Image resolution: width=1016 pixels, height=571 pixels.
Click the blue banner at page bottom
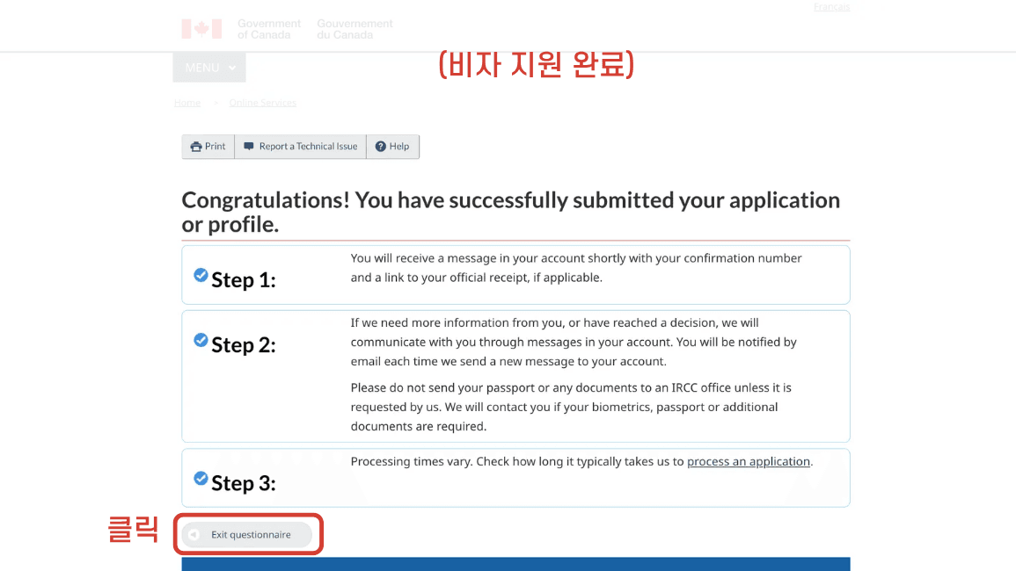(x=515, y=564)
